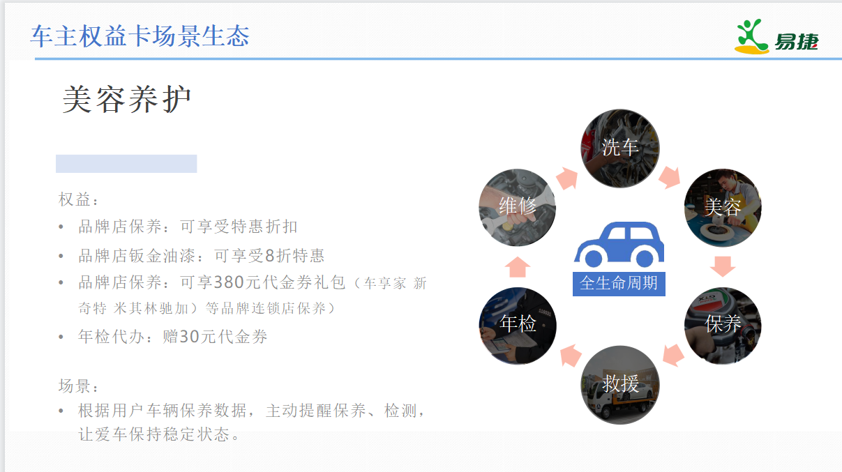
Task: Click the arrow pointing from 洗车 to 美容
Action: [670, 177]
